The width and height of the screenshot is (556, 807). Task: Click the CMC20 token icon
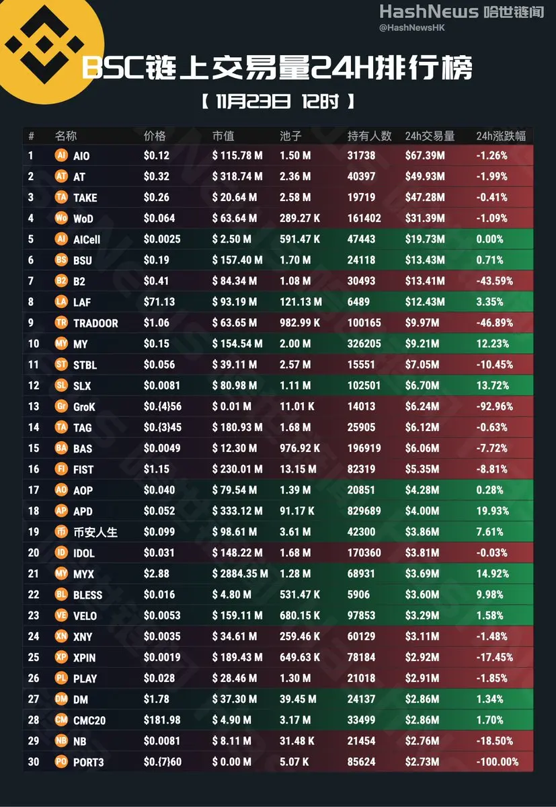coord(61,720)
